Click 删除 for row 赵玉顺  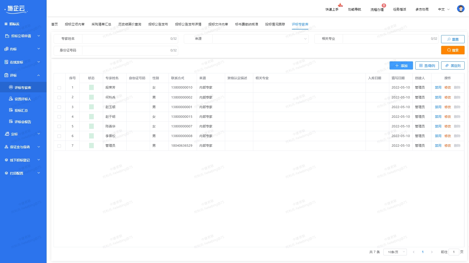pos(457,107)
